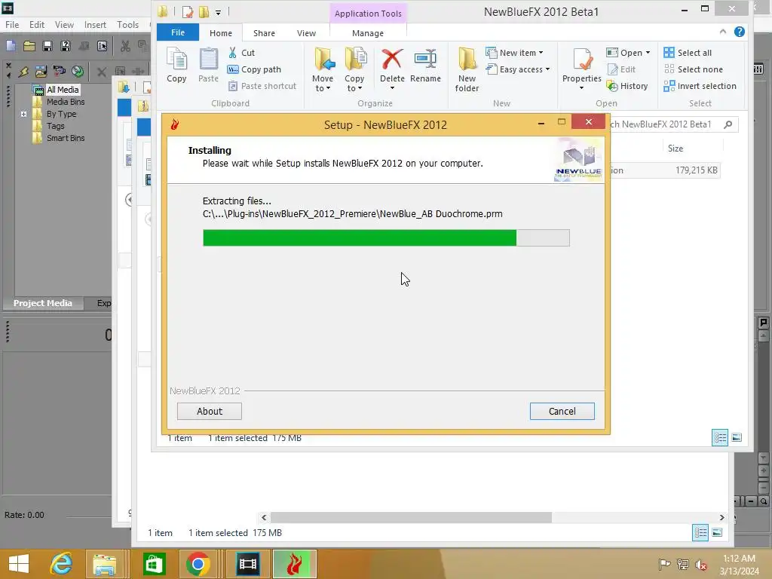The image size is (772, 579).
Task: Select All Media in the Vegas tree
Action: (63, 90)
